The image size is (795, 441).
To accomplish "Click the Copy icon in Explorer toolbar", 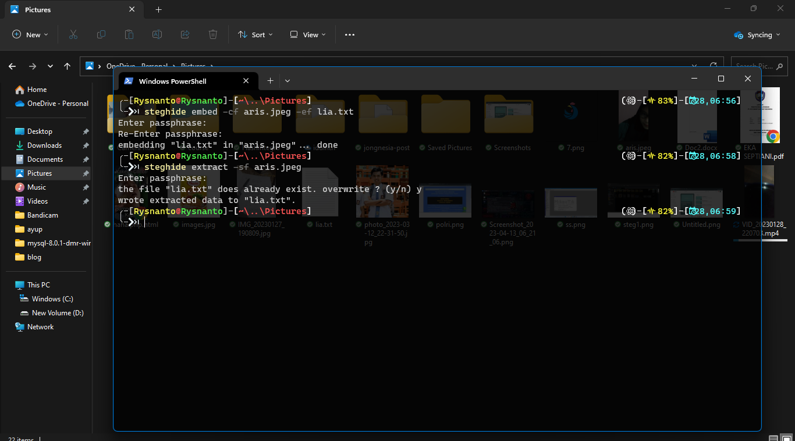I will pos(101,35).
